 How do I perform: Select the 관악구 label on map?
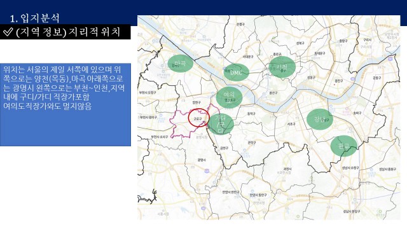pos(251,142)
